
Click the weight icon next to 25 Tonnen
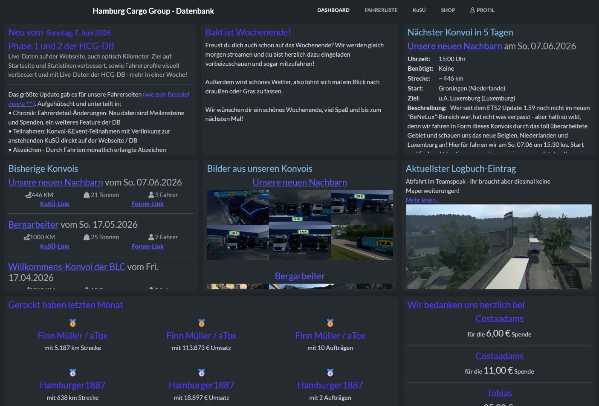[87, 237]
